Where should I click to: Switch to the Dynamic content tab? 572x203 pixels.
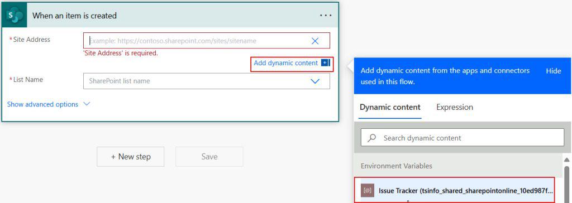point(390,107)
